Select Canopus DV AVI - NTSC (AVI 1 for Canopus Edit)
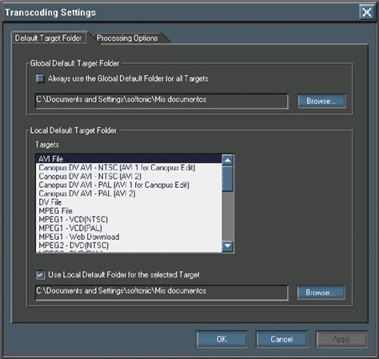This screenshot has height=359, width=379. point(129,168)
